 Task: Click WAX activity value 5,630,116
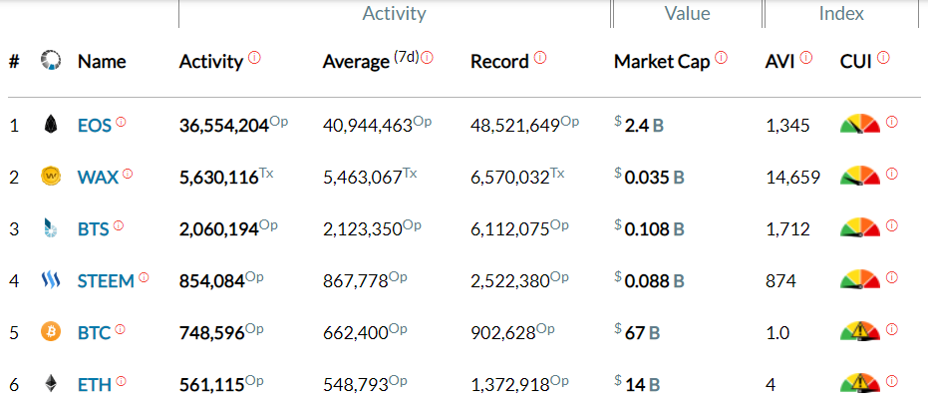[x=219, y=178]
